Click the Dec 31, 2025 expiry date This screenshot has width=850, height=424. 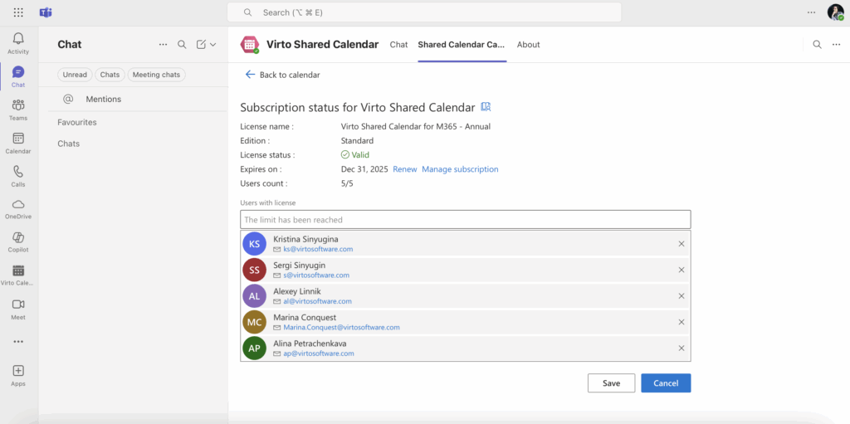click(x=364, y=169)
